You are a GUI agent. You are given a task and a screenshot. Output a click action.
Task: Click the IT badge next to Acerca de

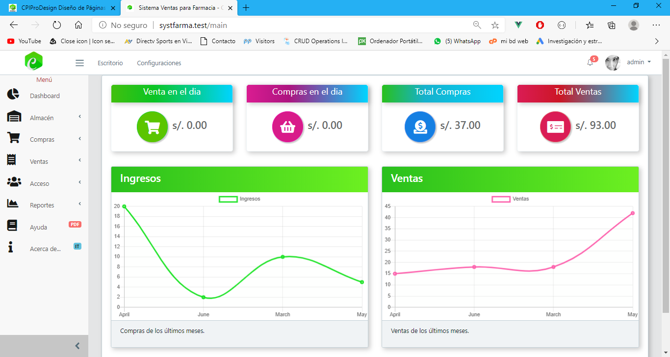pos(77,246)
